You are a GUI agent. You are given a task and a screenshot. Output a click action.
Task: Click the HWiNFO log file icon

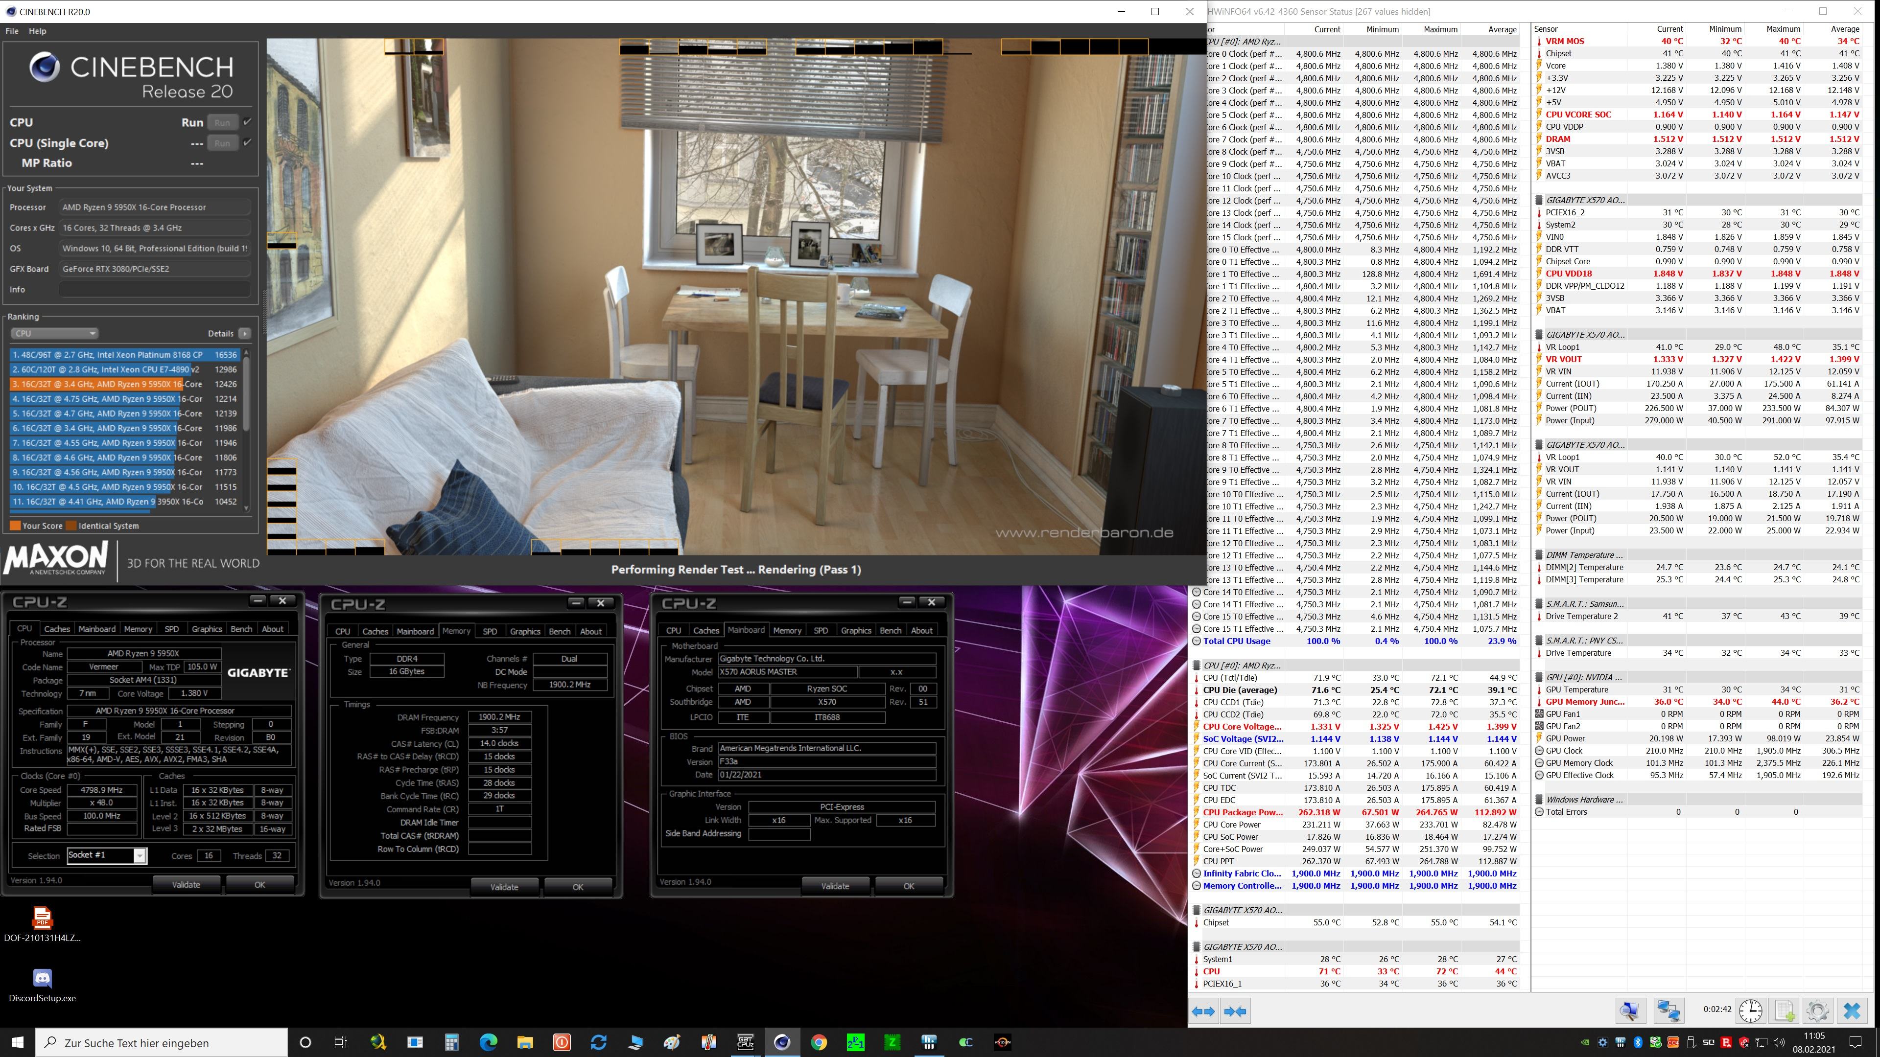pyautogui.click(x=1784, y=1011)
